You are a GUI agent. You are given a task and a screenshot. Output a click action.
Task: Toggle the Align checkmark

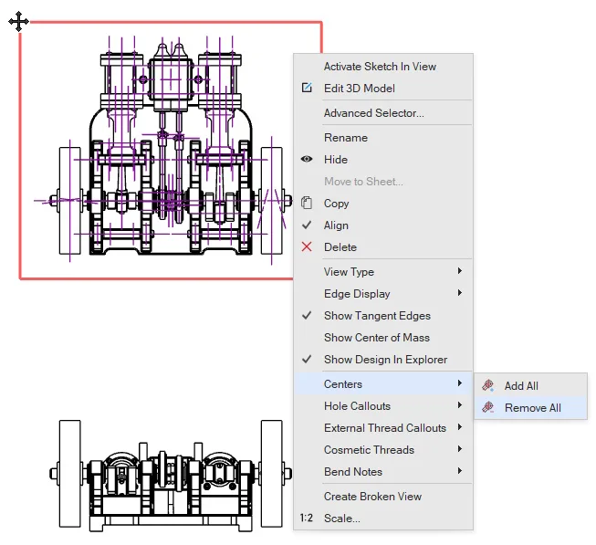point(307,225)
